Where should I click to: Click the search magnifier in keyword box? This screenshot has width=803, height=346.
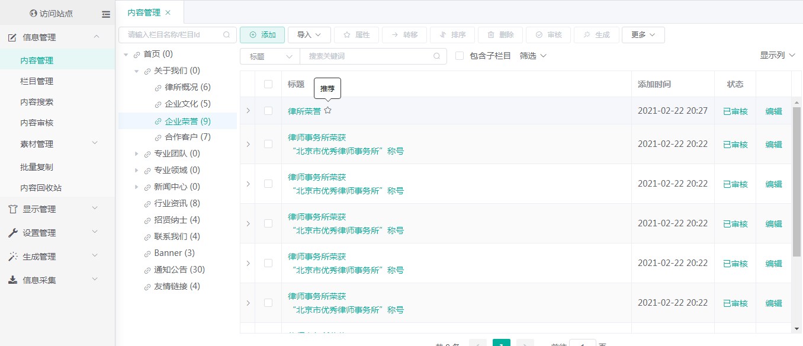tap(437, 56)
